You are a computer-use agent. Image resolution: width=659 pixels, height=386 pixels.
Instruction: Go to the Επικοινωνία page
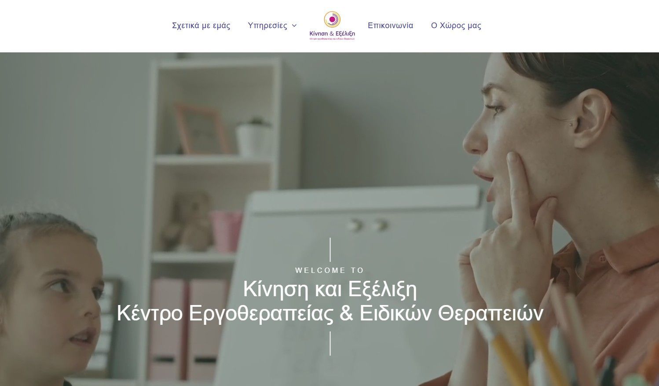pos(391,26)
